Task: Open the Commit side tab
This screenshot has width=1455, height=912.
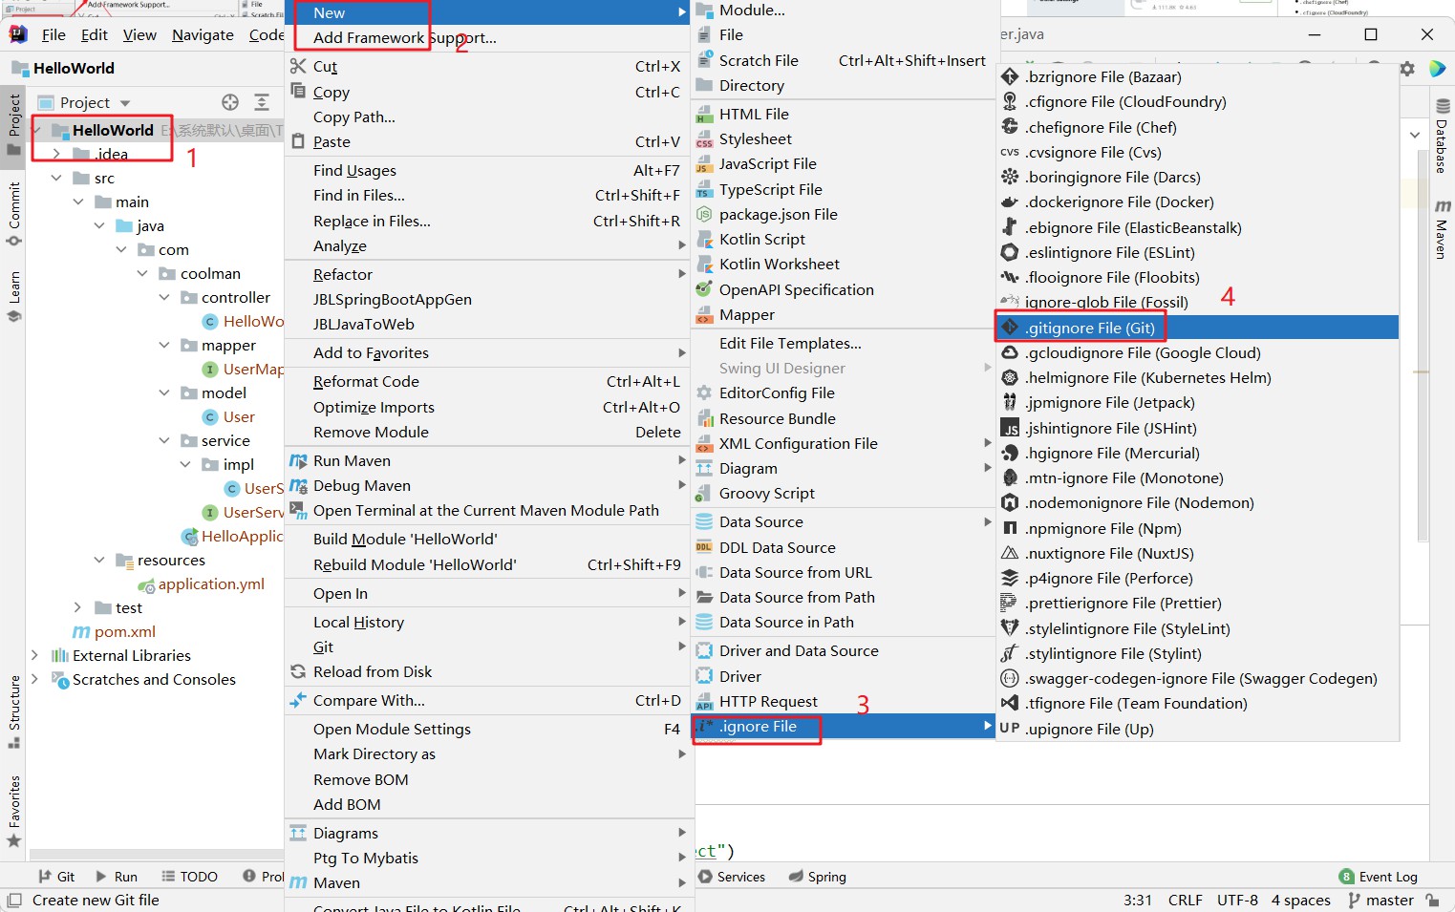Action: pos(14,213)
